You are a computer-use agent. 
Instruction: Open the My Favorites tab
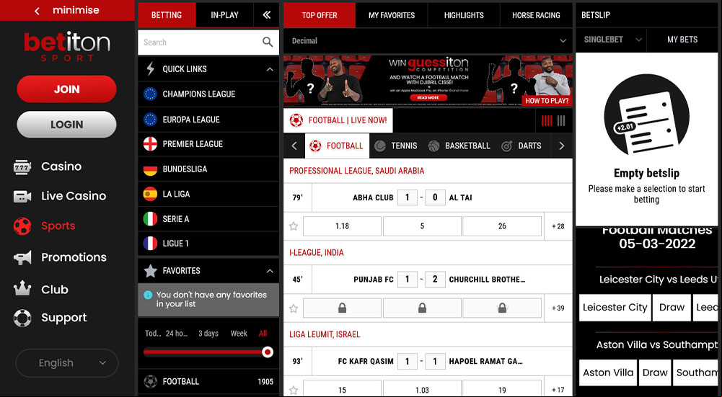pyautogui.click(x=392, y=15)
